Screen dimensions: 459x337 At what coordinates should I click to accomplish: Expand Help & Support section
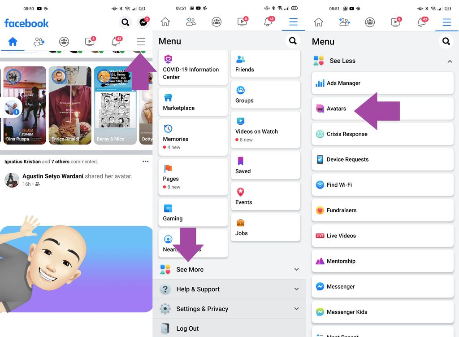229,289
